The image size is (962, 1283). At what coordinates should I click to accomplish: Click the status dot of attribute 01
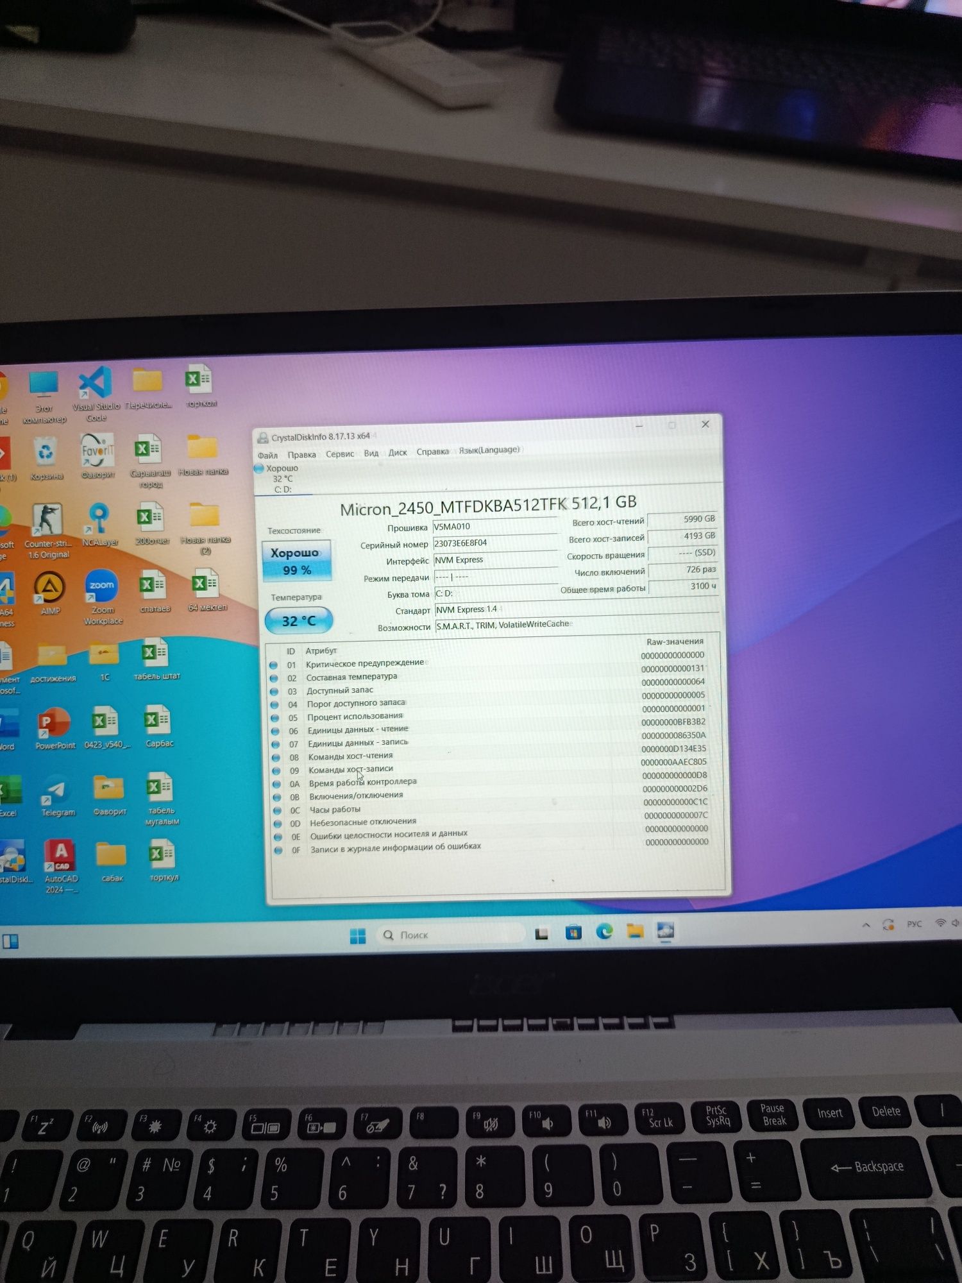(x=274, y=665)
